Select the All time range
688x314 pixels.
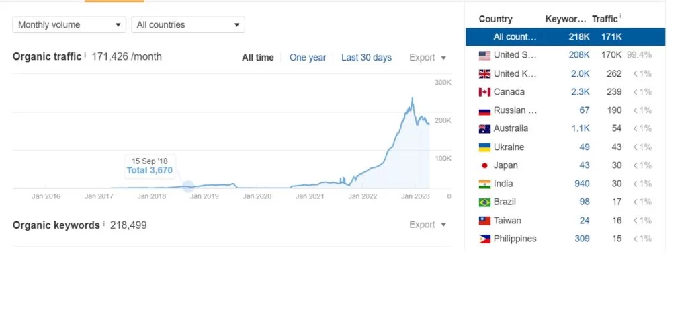tap(257, 58)
